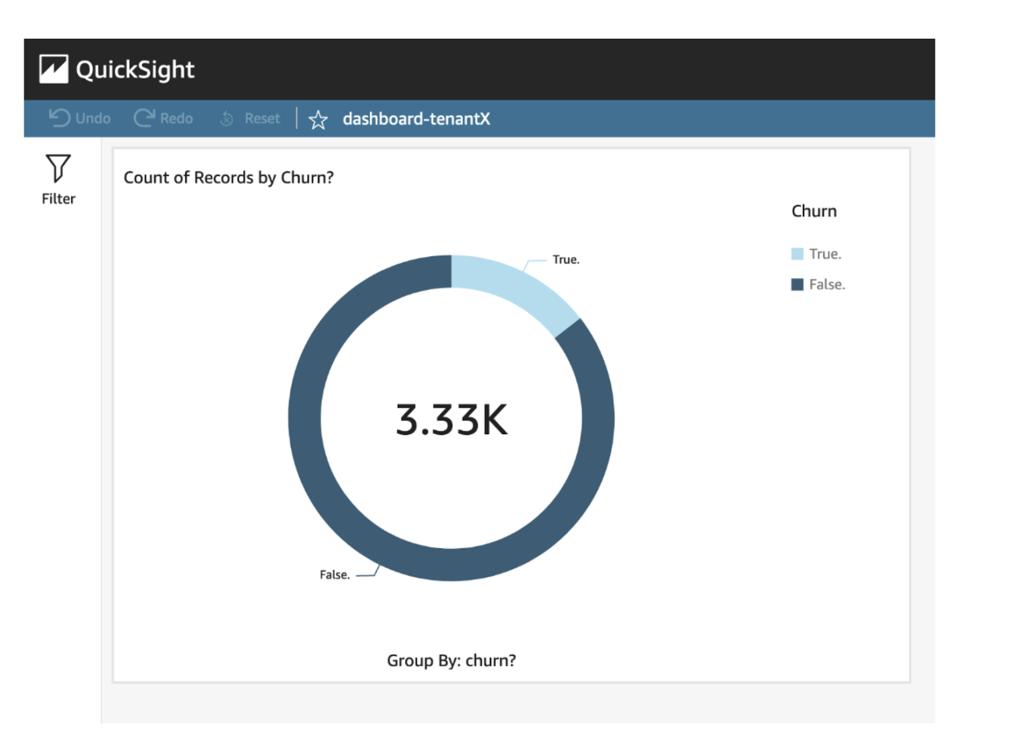This screenshot has width=1009, height=755.
Task: Toggle the False. legend label
Action: pyautogui.click(x=827, y=284)
